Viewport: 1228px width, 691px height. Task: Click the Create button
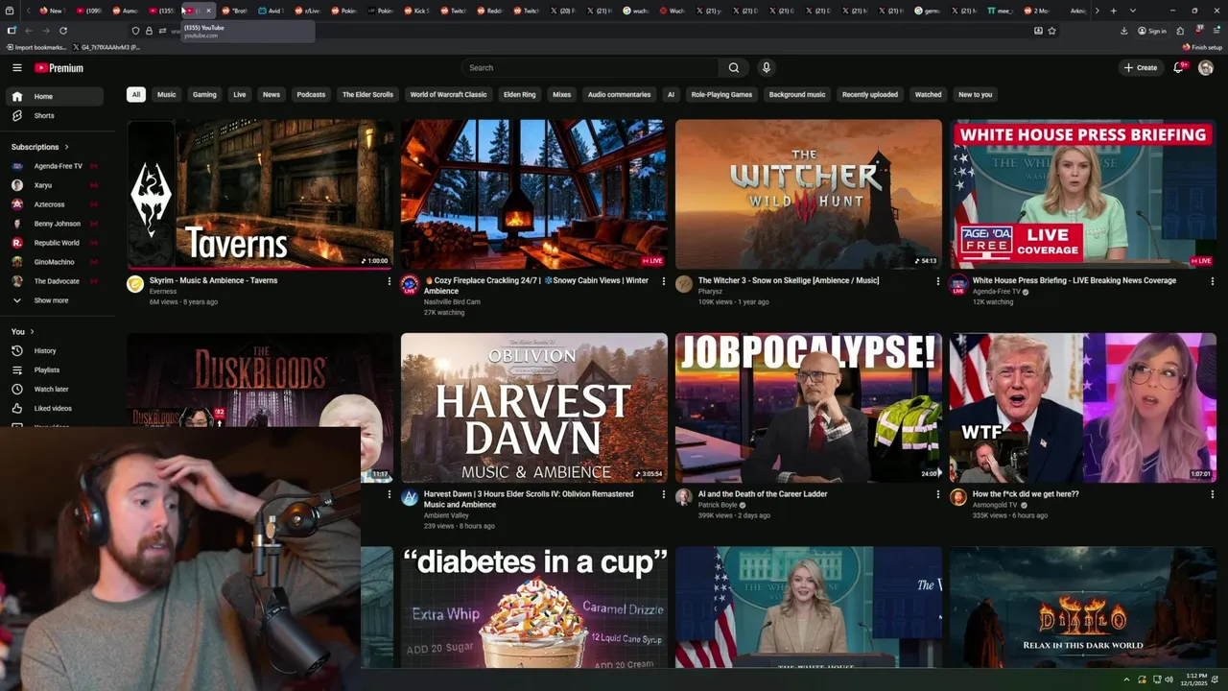click(x=1141, y=68)
